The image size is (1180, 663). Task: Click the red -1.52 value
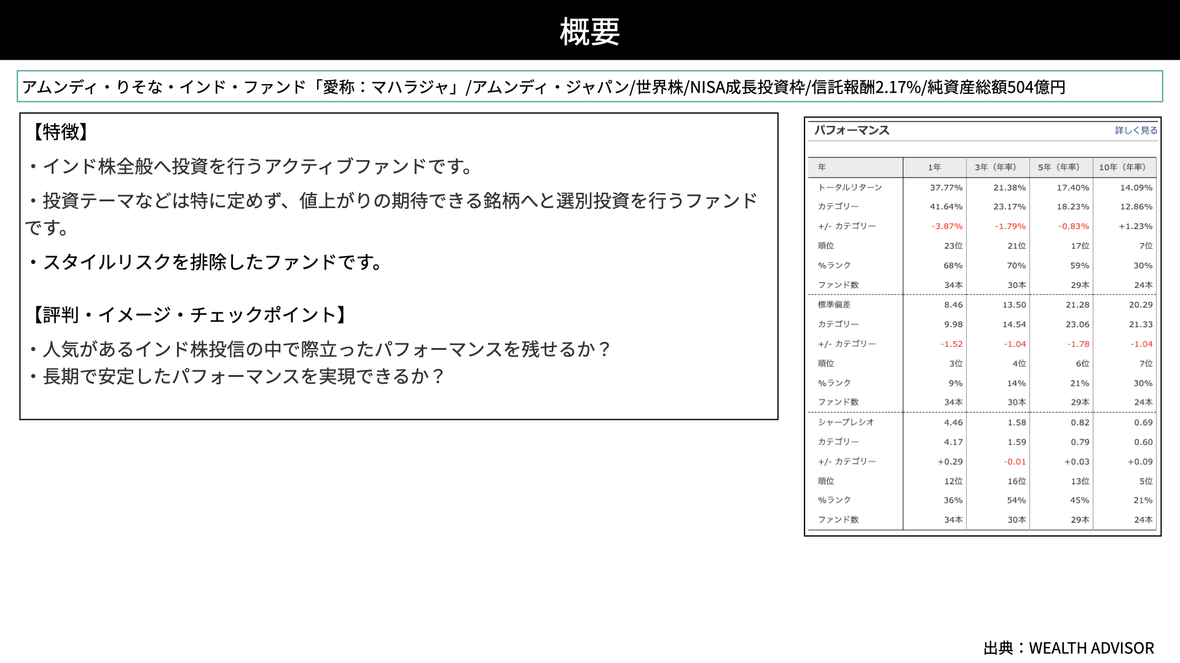click(951, 344)
